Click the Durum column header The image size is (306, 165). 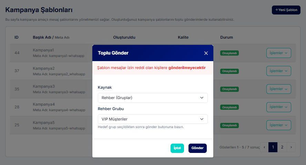pyautogui.click(x=226, y=37)
